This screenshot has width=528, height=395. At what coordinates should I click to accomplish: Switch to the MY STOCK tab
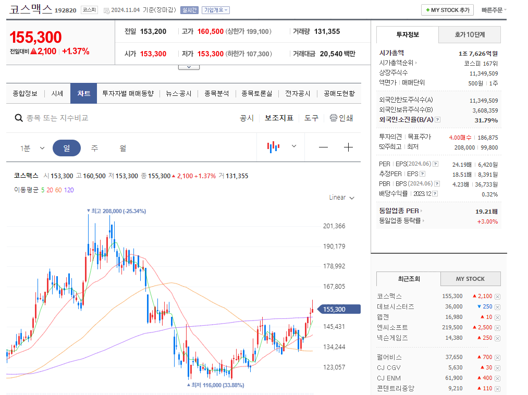click(x=471, y=279)
